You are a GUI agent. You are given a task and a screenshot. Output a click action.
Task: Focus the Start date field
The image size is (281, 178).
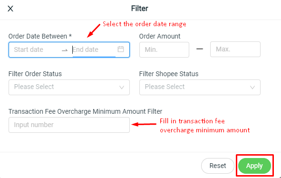tap(36, 49)
